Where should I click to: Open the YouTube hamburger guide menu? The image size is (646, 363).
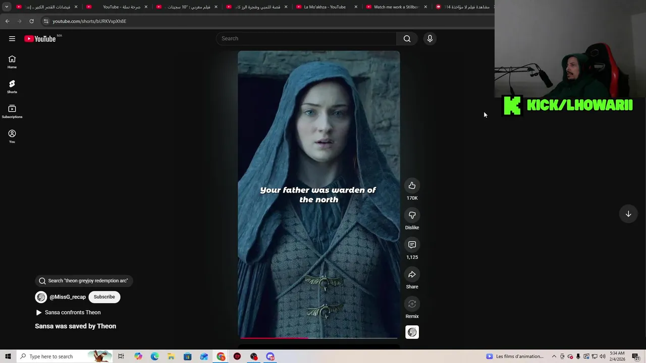pyautogui.click(x=12, y=39)
